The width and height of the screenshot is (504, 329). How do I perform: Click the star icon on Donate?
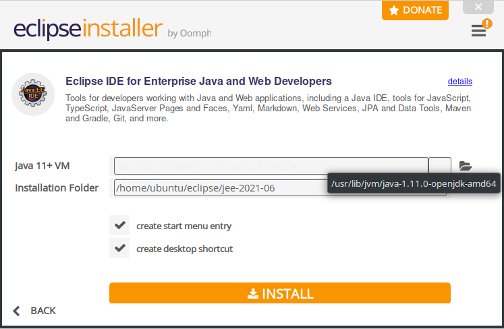394,11
